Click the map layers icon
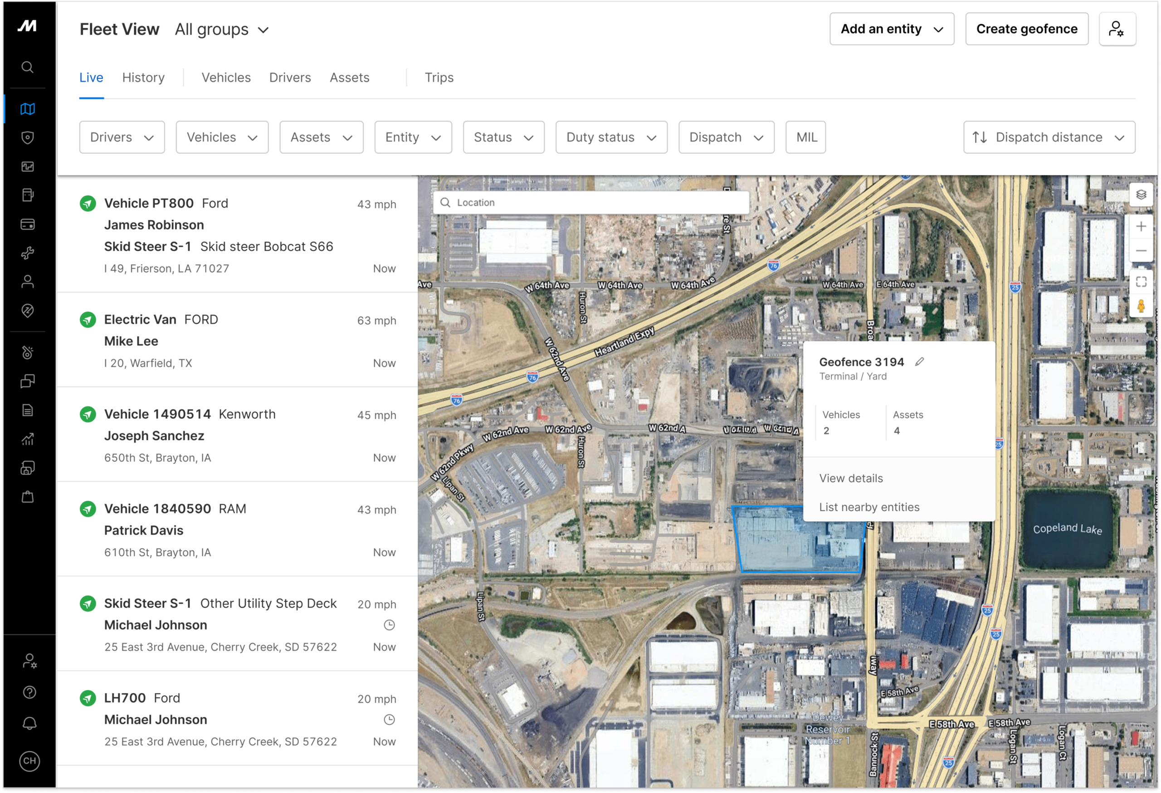 point(1141,194)
